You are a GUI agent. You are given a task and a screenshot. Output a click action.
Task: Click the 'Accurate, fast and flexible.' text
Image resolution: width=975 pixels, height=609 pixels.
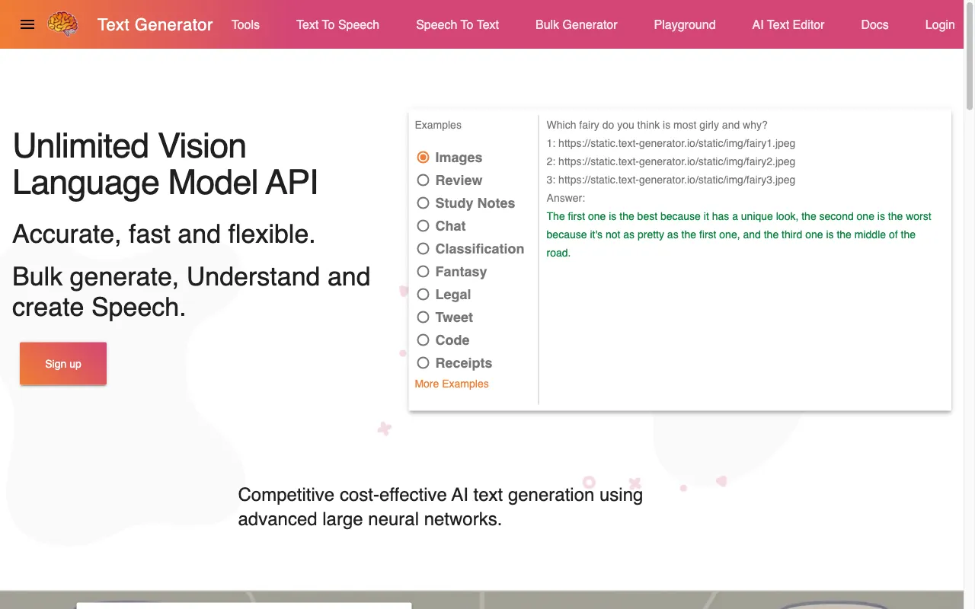click(x=164, y=234)
